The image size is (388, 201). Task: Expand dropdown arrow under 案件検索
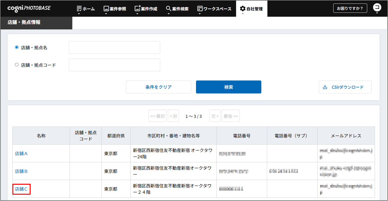[168, 14]
